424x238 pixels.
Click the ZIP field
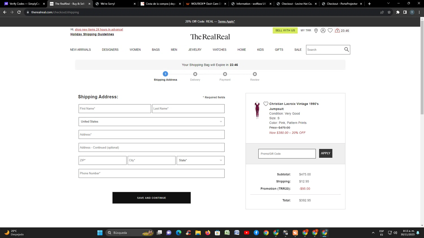pos(103,160)
